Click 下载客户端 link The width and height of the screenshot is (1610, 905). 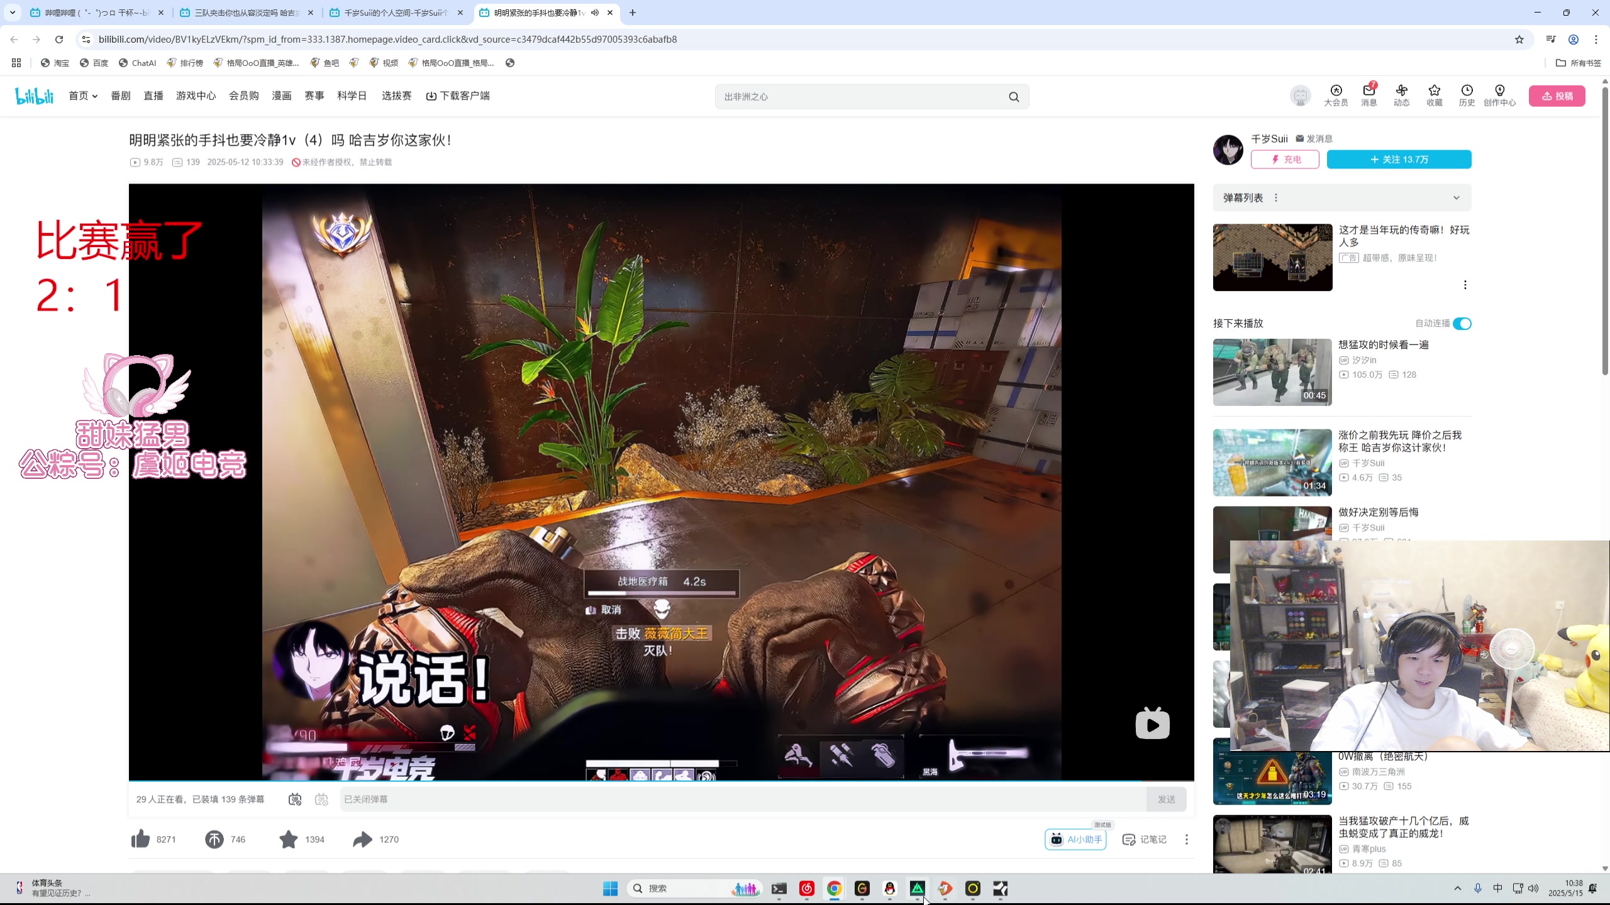click(x=458, y=96)
